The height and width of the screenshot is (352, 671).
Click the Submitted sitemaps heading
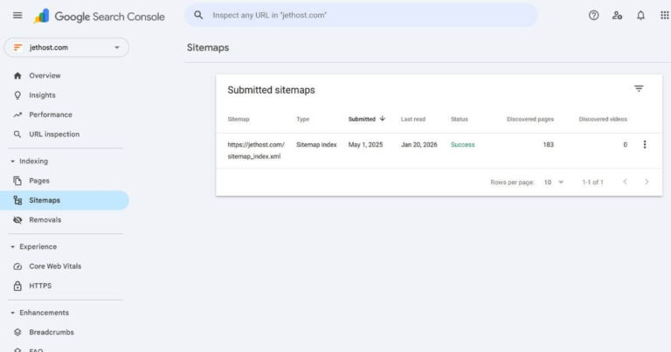point(271,90)
